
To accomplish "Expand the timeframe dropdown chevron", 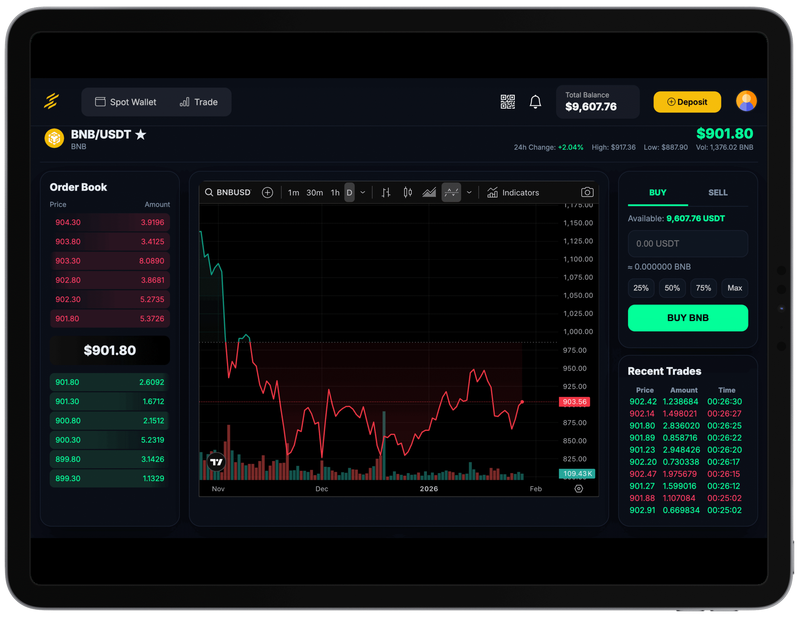I will [363, 192].
